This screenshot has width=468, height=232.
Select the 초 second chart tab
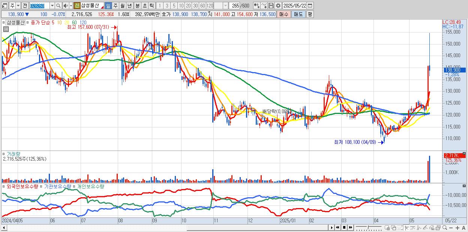(144, 6)
